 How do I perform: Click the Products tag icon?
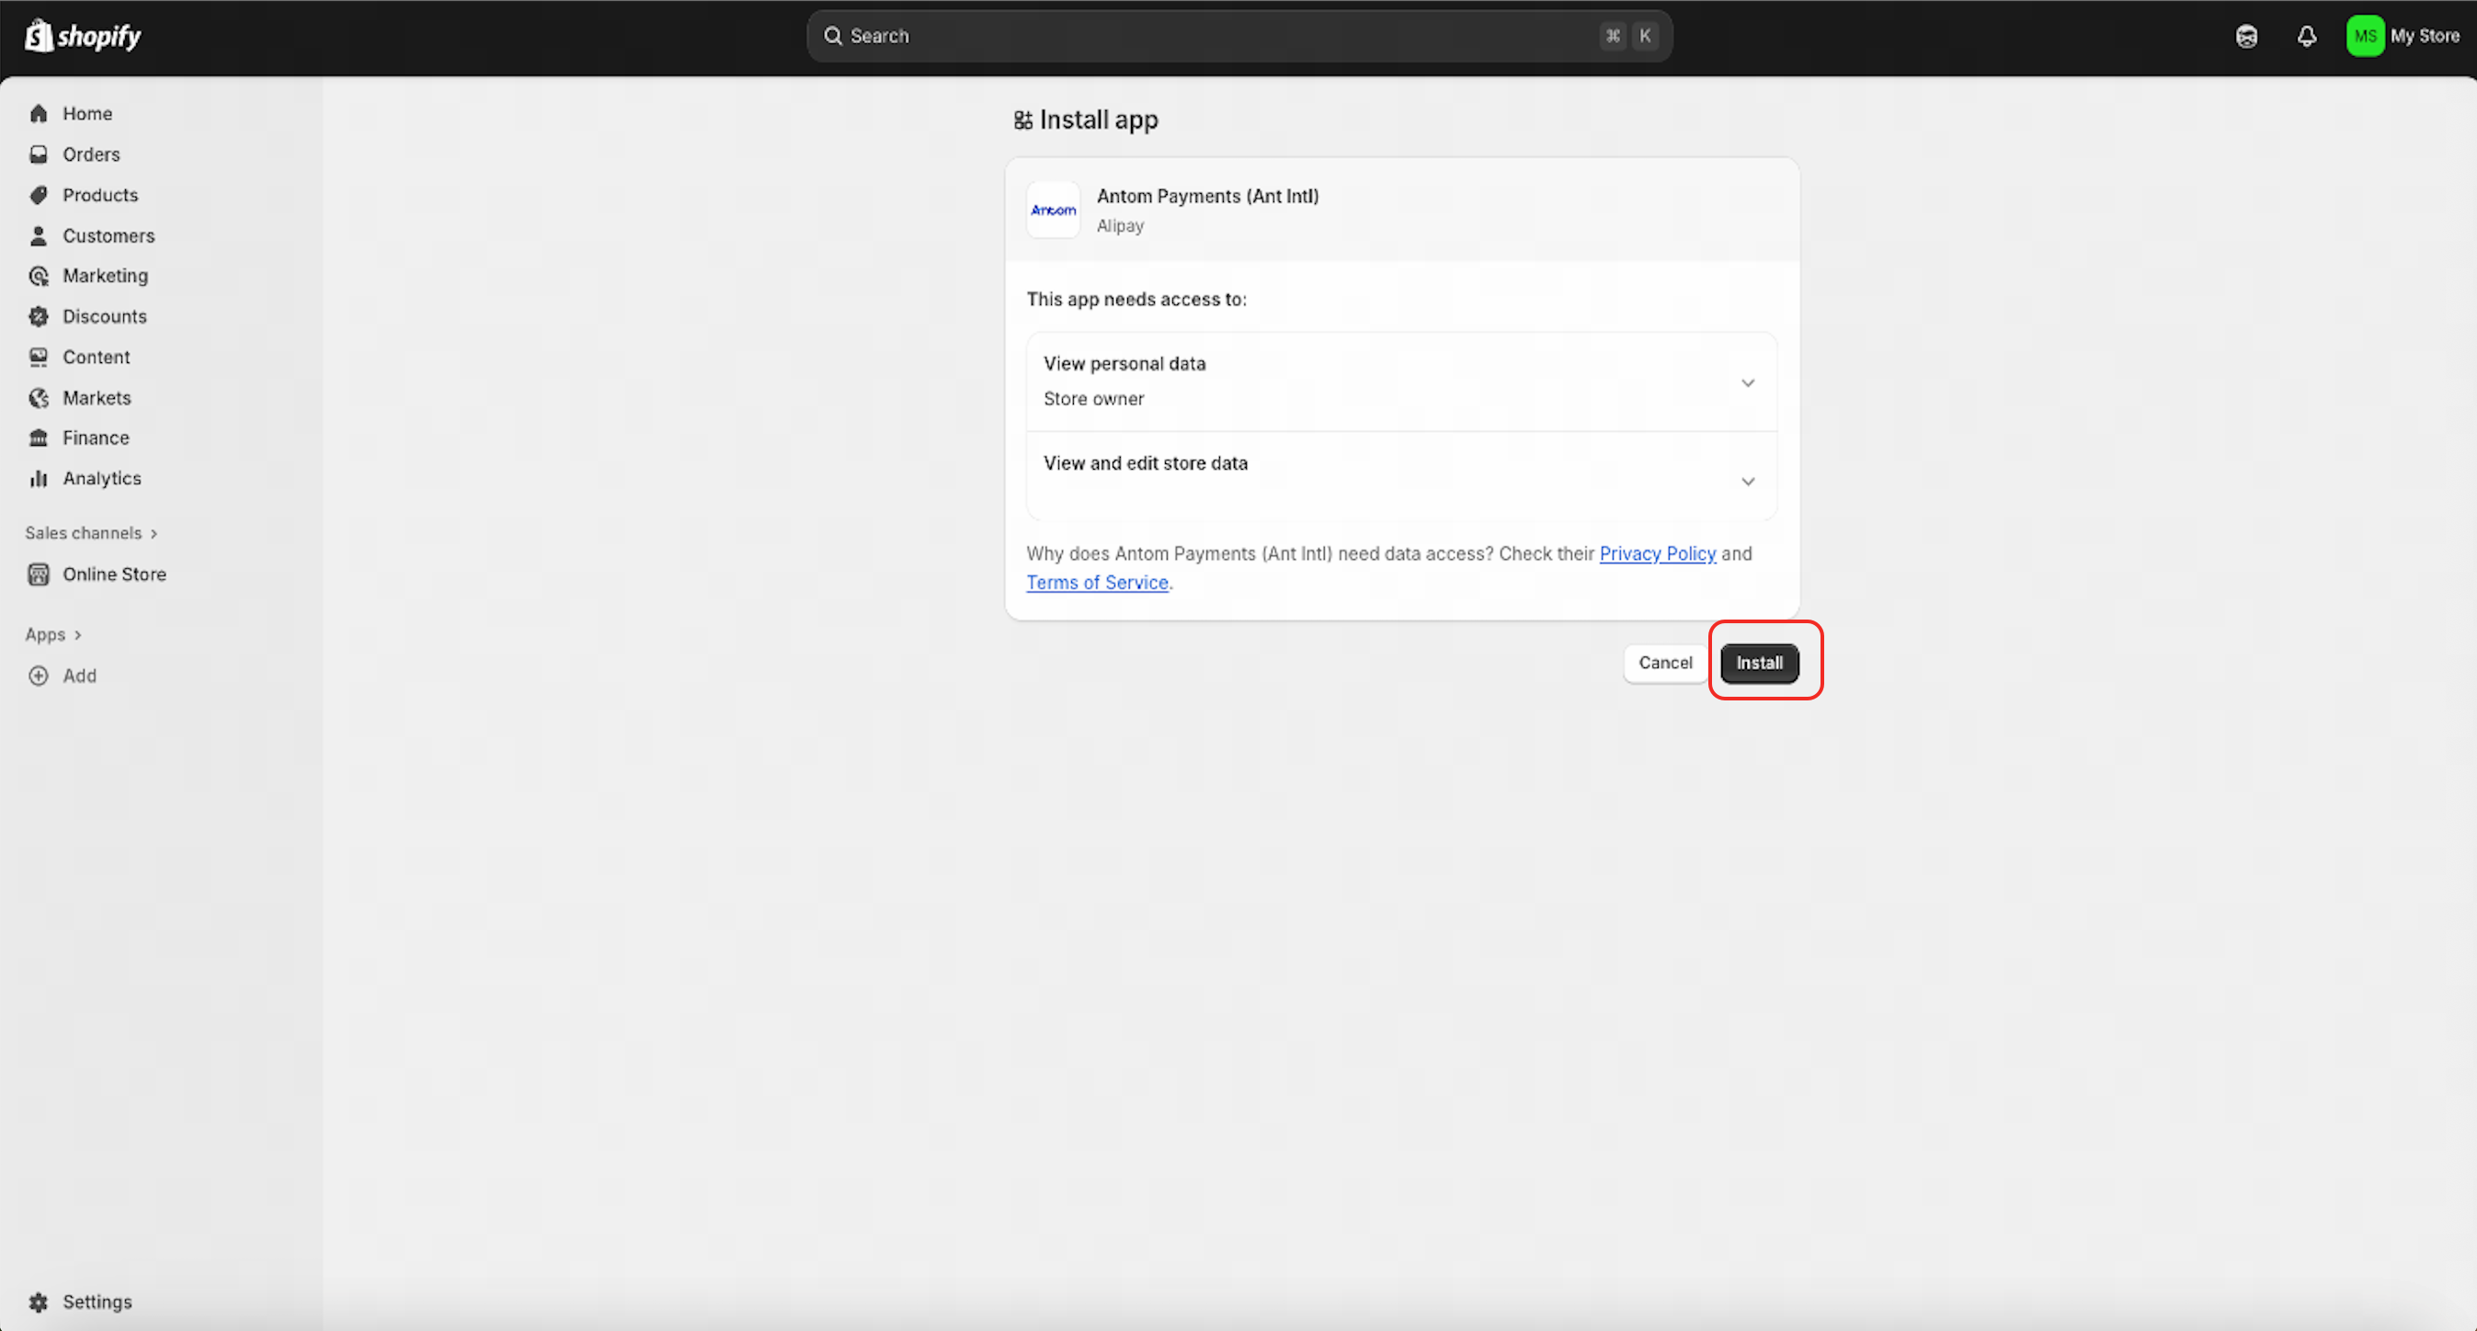[x=39, y=195]
